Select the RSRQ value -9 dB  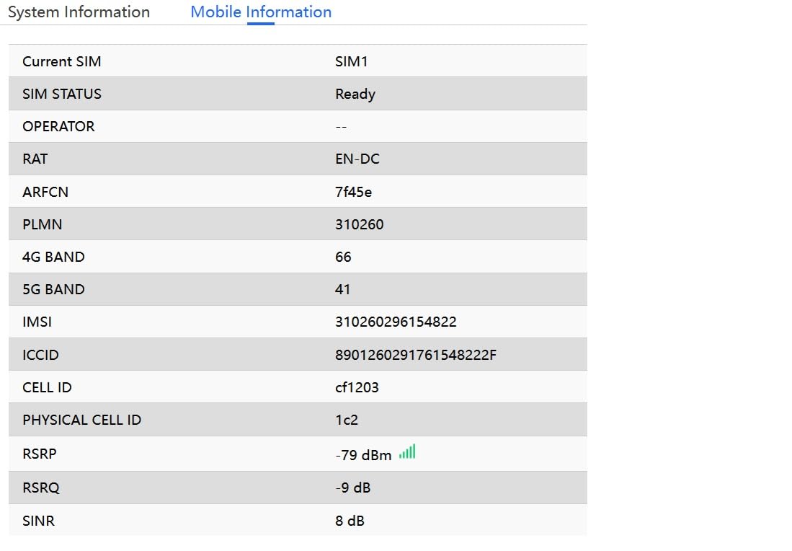click(352, 488)
